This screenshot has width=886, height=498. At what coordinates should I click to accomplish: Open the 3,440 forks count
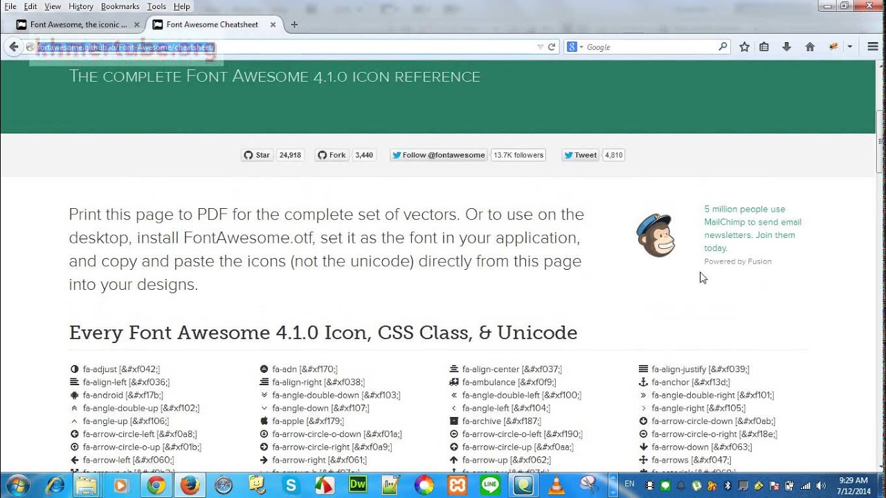tap(364, 155)
